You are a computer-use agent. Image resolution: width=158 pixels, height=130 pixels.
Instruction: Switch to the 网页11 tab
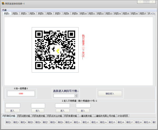click(92, 14)
